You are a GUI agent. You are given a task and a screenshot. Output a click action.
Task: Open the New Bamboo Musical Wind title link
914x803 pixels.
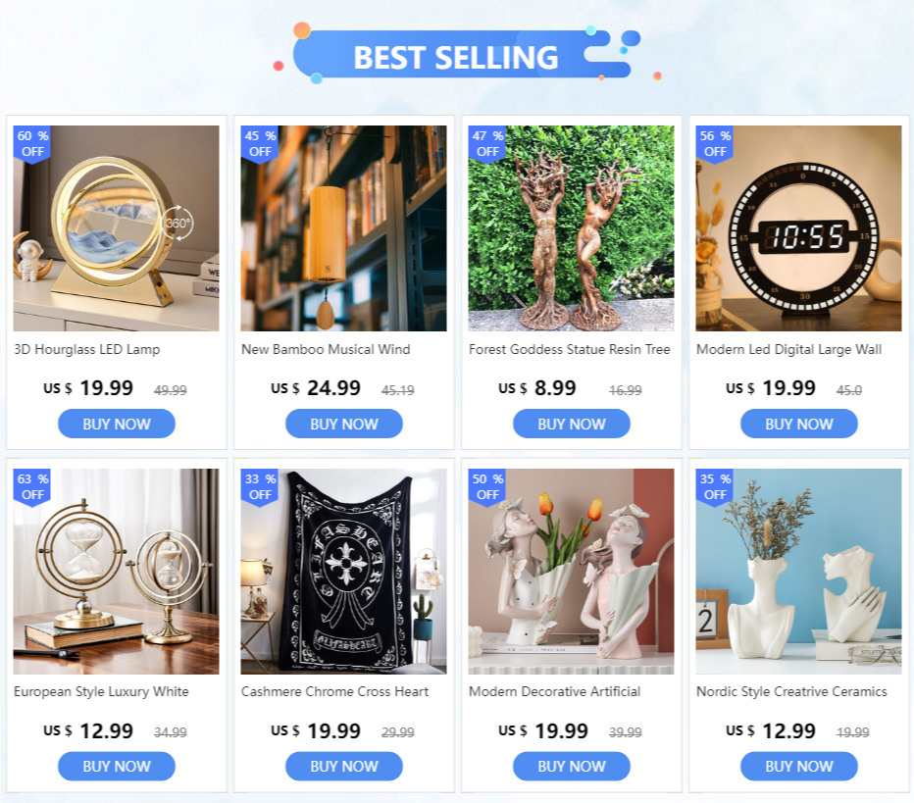(326, 350)
